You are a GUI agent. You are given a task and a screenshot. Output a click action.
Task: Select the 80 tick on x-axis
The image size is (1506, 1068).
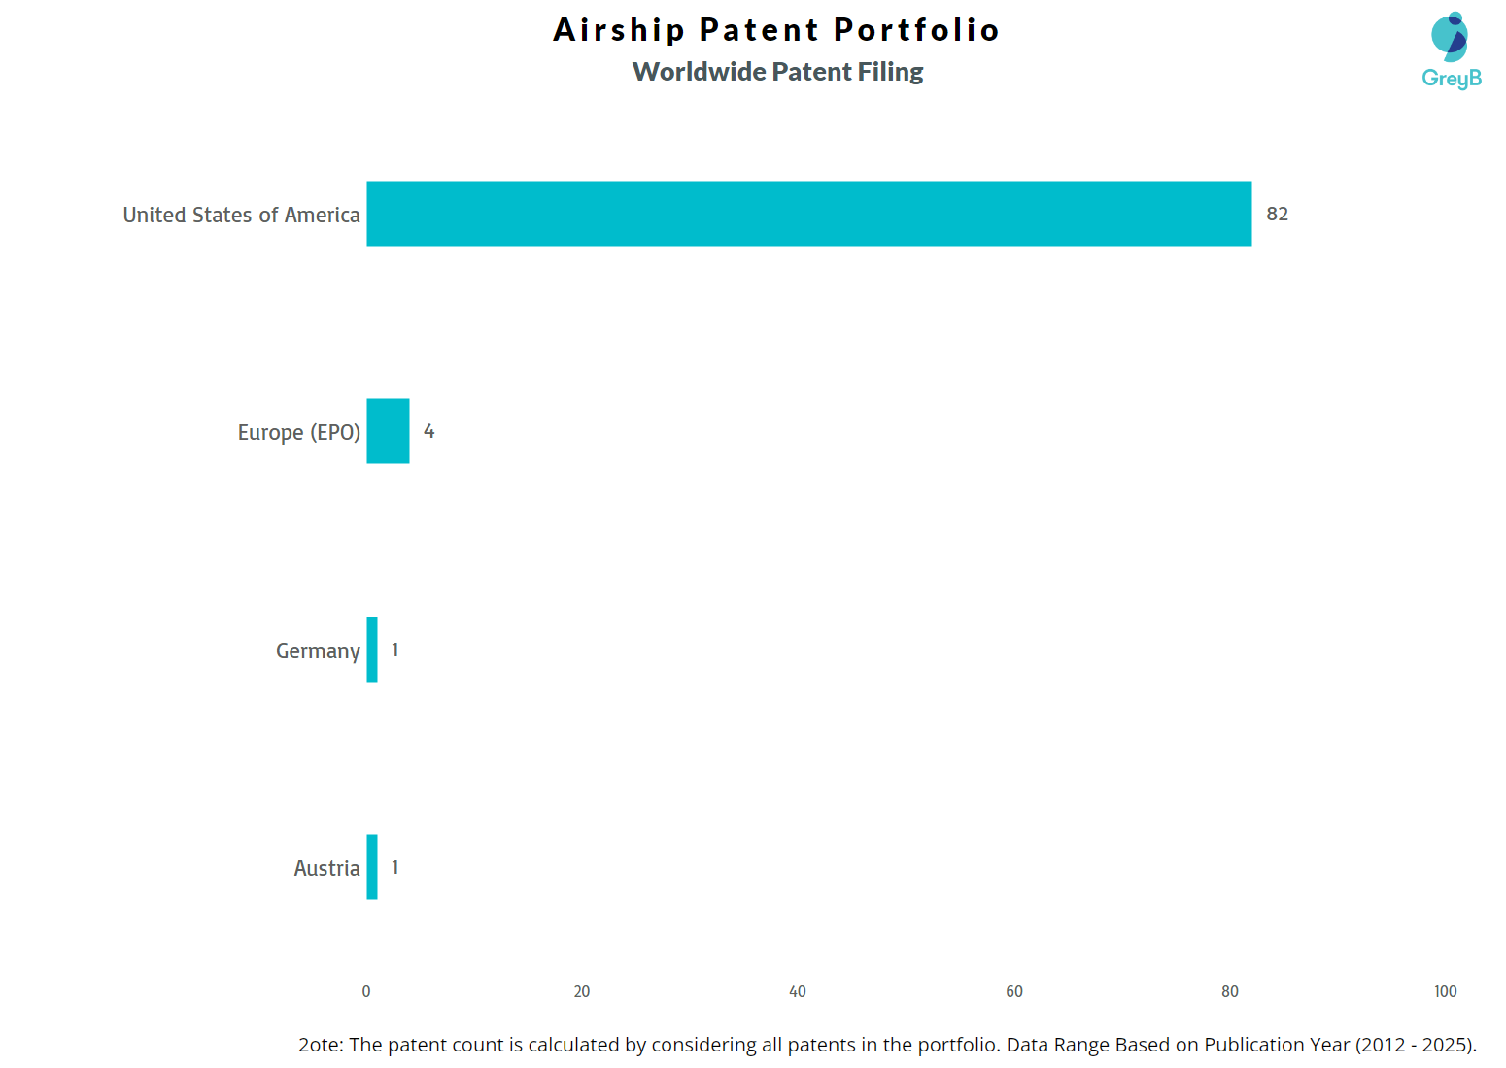(x=1230, y=991)
